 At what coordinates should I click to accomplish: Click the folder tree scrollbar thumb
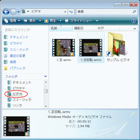46,91
